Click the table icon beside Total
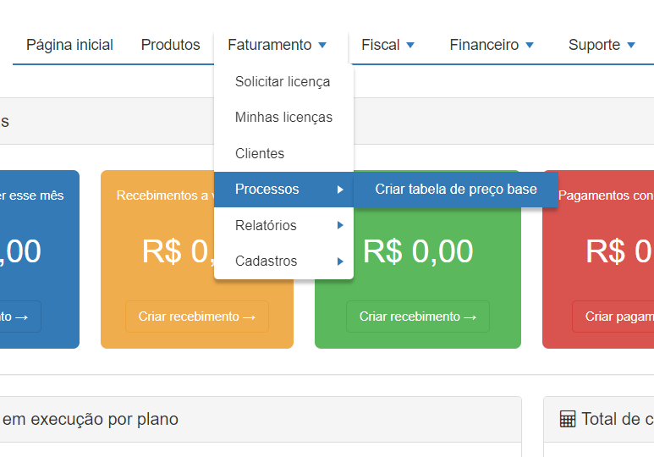 (568, 419)
